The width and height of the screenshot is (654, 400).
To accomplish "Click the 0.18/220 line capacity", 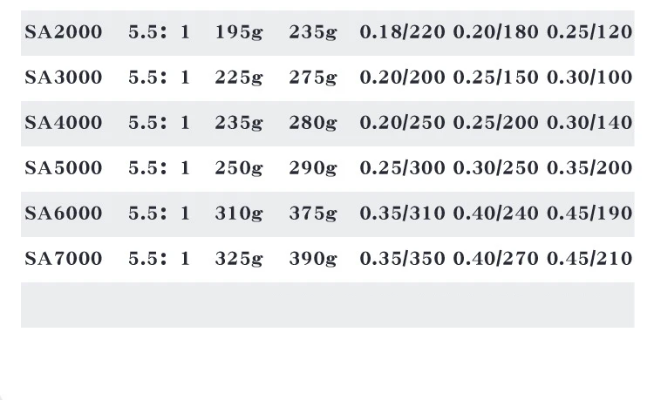I will coord(402,32).
